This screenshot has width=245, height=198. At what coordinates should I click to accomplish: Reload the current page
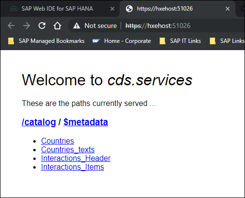42,26
